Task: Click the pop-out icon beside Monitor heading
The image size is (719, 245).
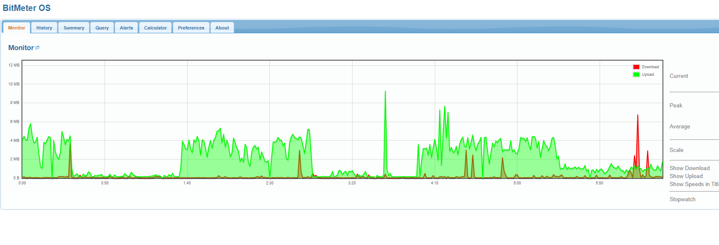Action: point(38,48)
